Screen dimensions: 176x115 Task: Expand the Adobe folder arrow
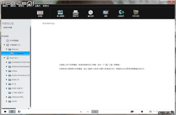pos(7,71)
